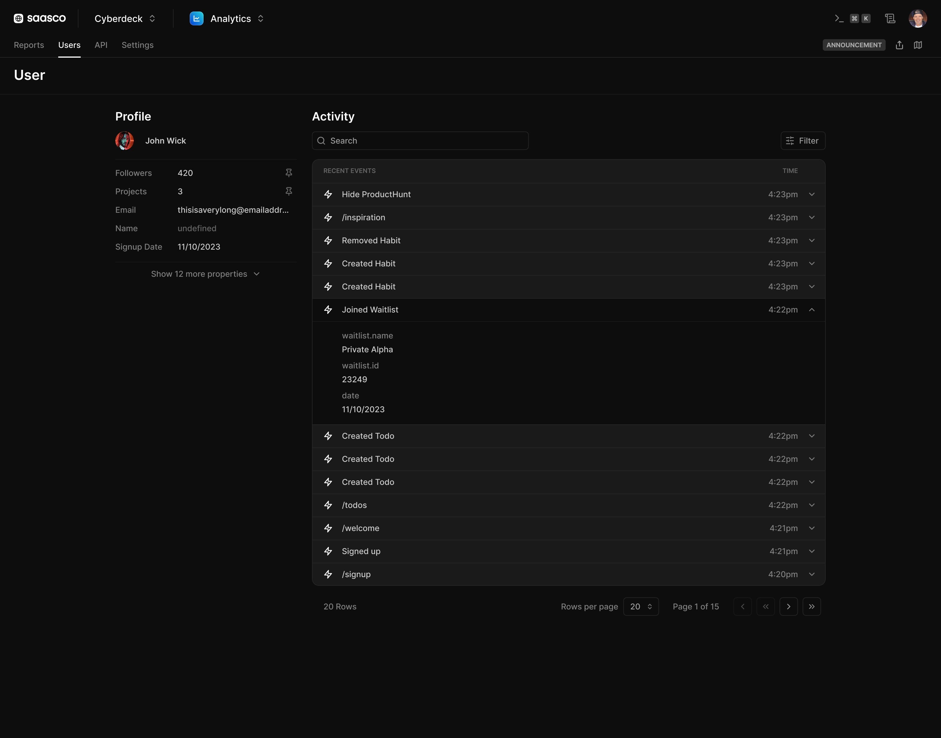This screenshot has width=941, height=738.
Task: Click John Wick profile avatar
Action: point(125,140)
